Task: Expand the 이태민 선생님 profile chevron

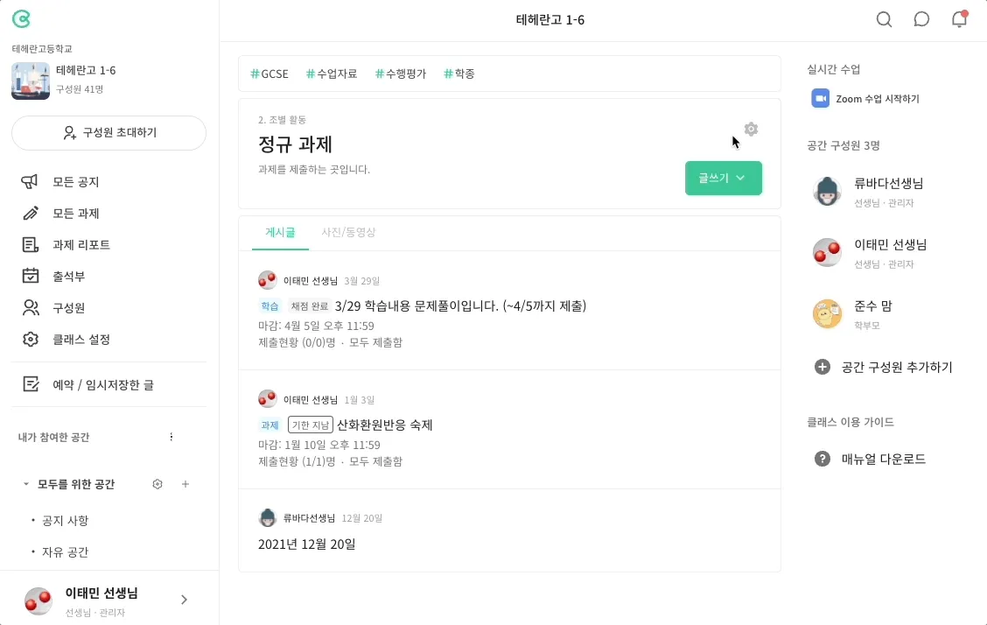Action: tap(184, 600)
